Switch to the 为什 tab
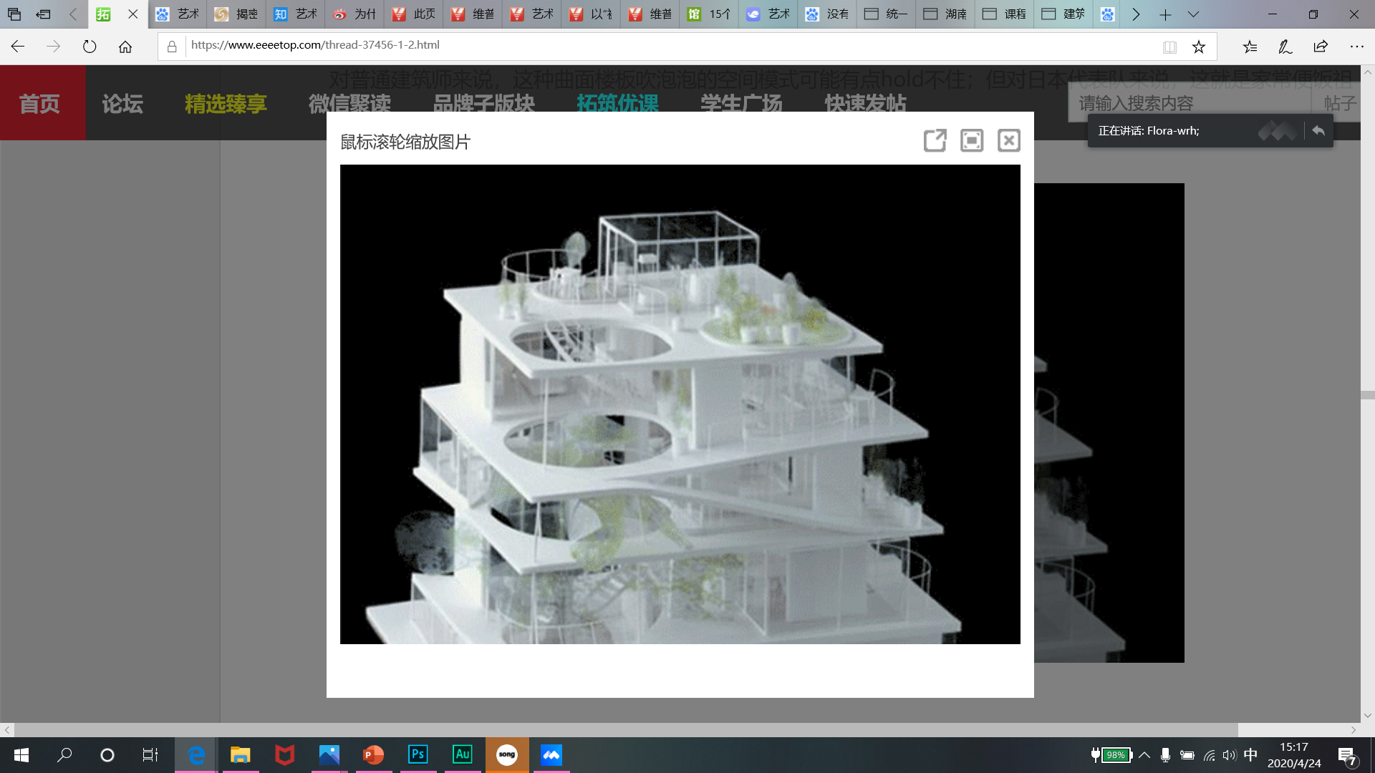 (x=354, y=14)
